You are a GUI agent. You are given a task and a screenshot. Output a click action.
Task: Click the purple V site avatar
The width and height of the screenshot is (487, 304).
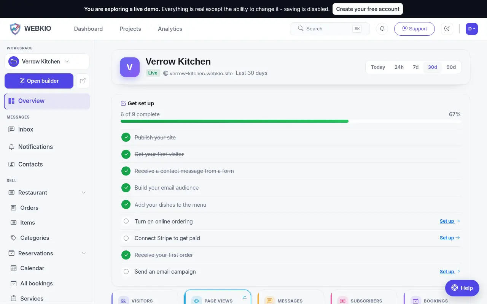pyautogui.click(x=130, y=67)
